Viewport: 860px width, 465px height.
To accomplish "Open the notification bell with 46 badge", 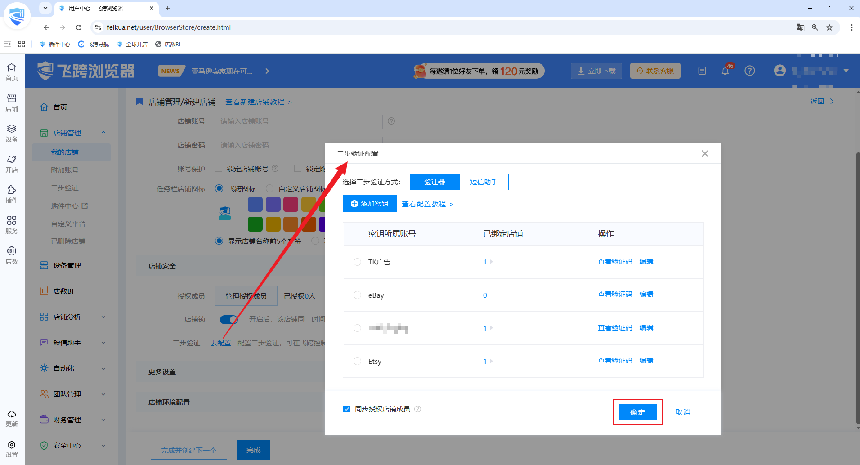I will click(725, 71).
